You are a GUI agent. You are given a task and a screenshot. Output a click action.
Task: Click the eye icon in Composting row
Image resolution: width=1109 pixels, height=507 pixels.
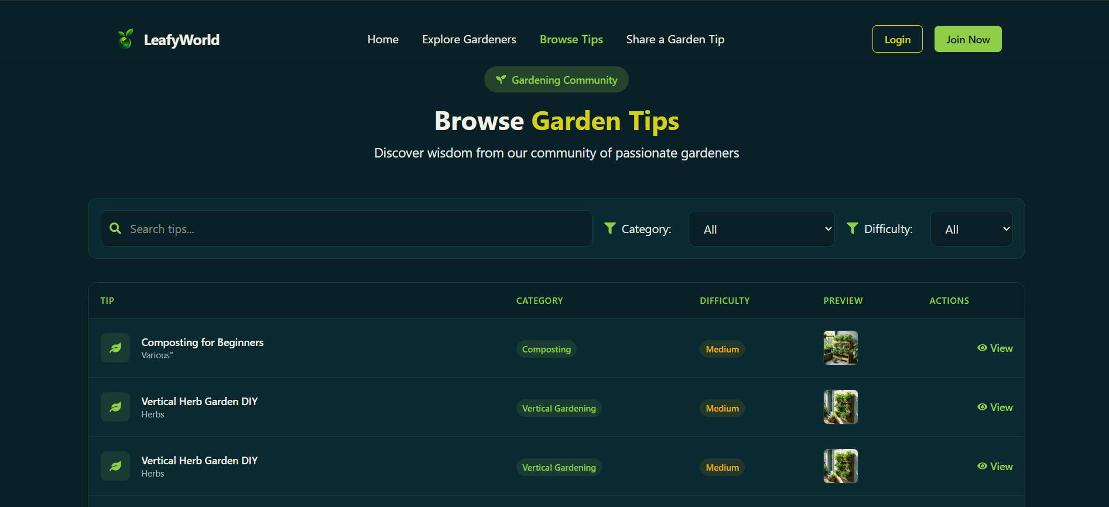(x=982, y=348)
